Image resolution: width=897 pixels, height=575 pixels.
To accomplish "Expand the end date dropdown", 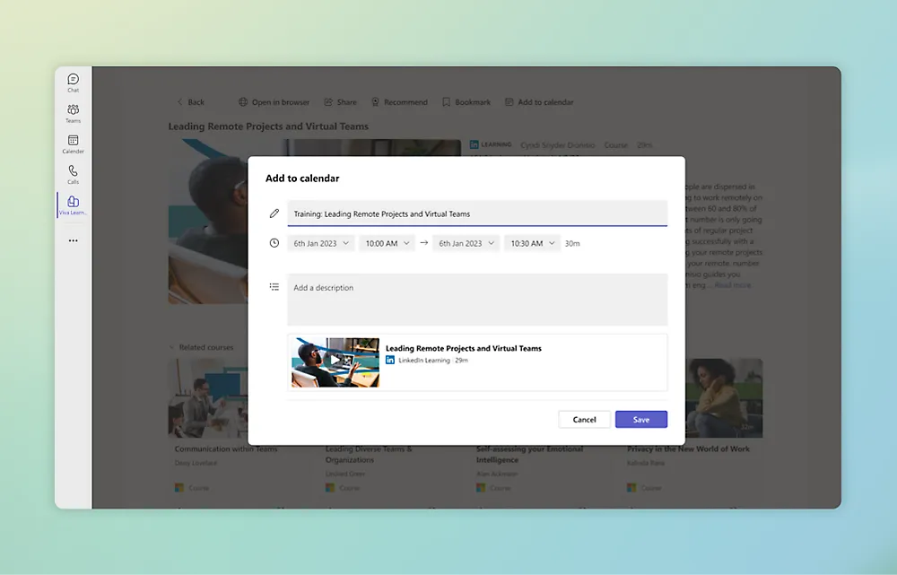I will pos(466,243).
